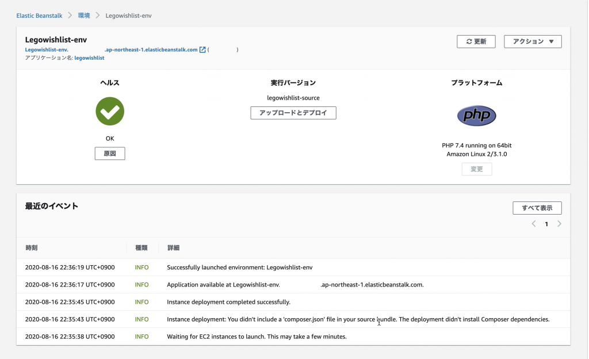Click timestamp 2020-08-16 22:35:43 UTC+0900
This screenshot has height=359, width=589.
[70, 319]
